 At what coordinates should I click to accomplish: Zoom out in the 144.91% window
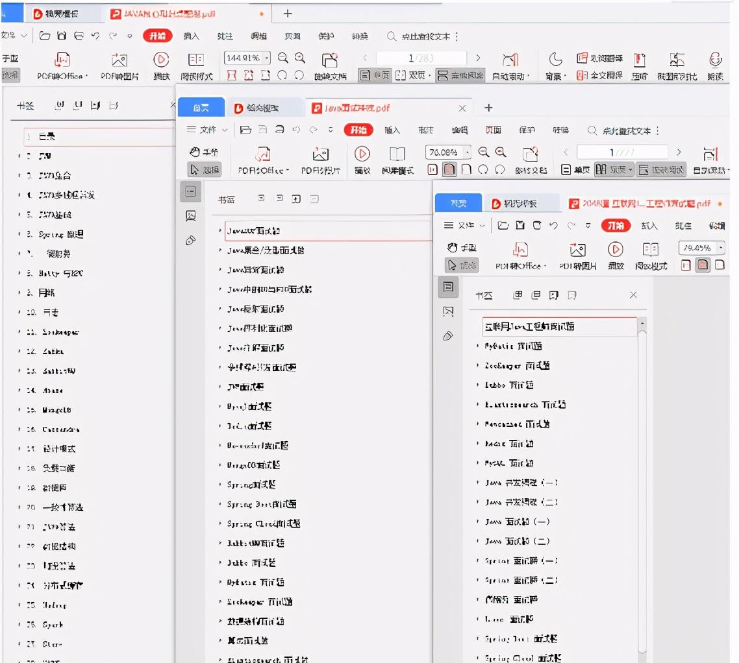[282, 58]
